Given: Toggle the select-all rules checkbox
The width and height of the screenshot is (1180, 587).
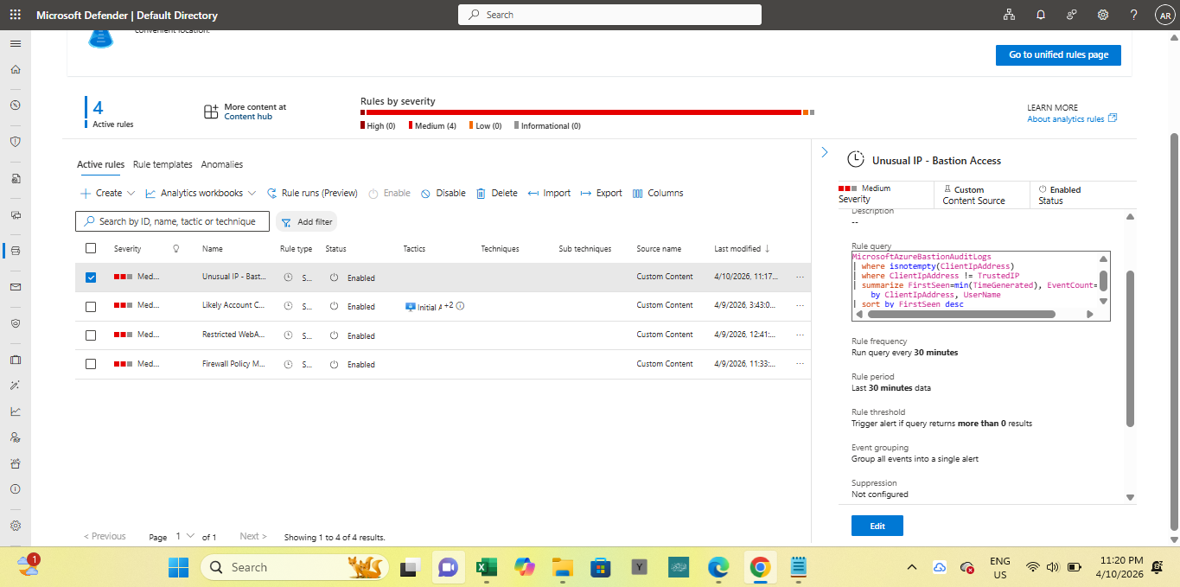Looking at the screenshot, I should (91, 249).
